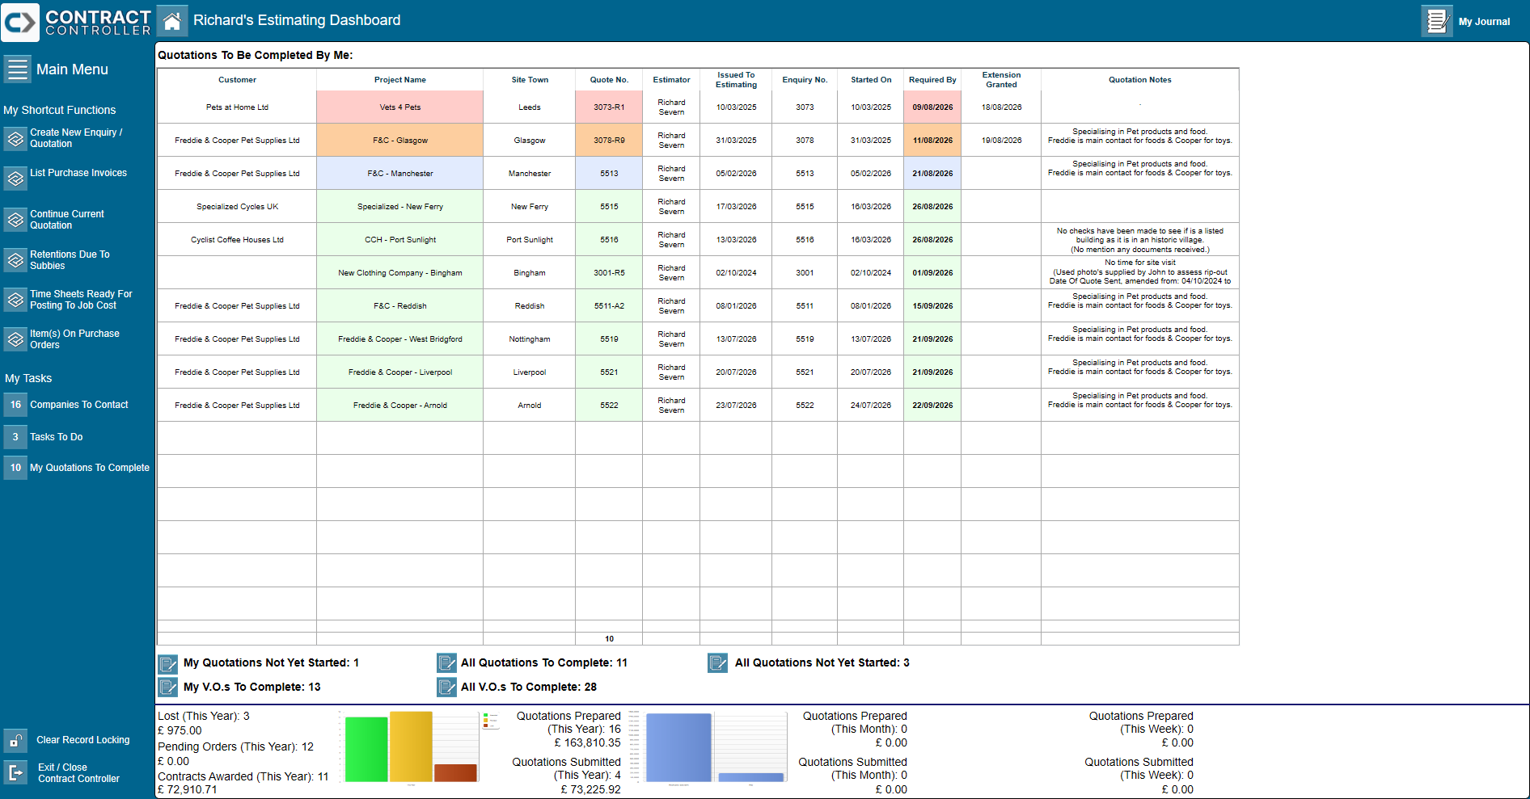Select Companies To Contact task
Screen dimensions: 1530x799
click(78, 405)
